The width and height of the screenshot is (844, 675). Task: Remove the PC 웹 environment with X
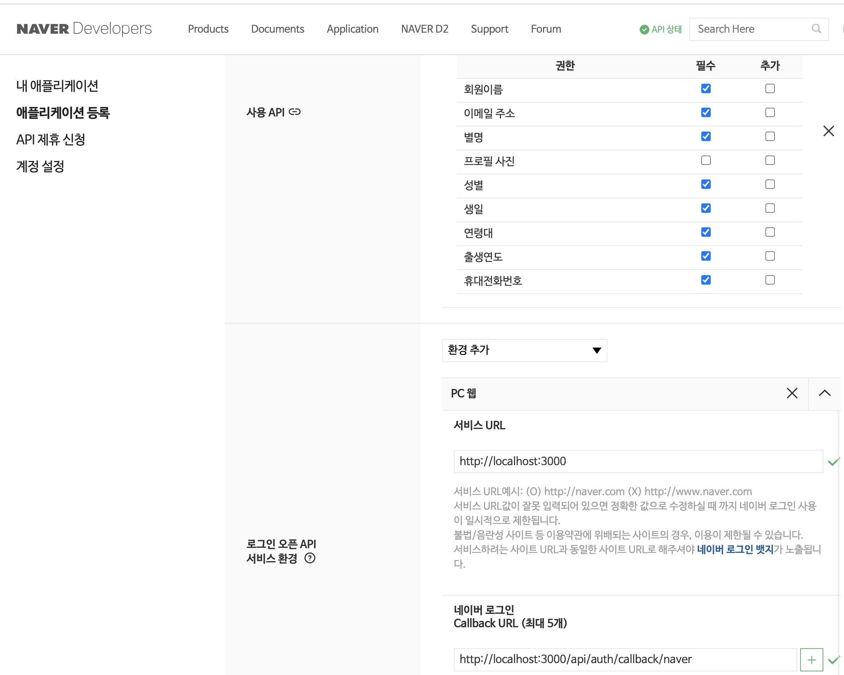(x=792, y=393)
